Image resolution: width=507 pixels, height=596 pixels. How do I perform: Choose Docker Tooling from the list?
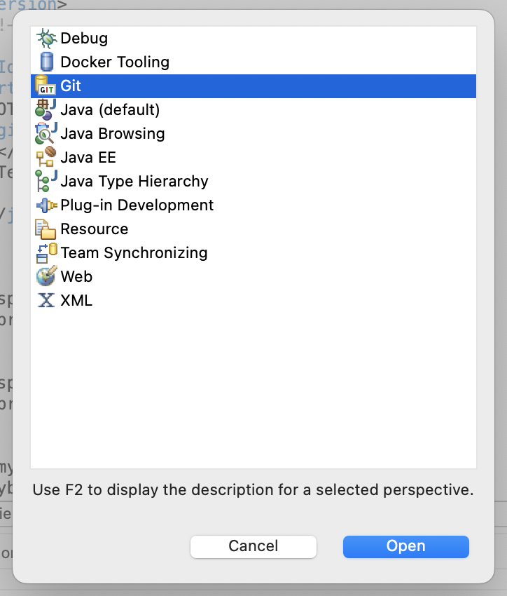point(115,62)
